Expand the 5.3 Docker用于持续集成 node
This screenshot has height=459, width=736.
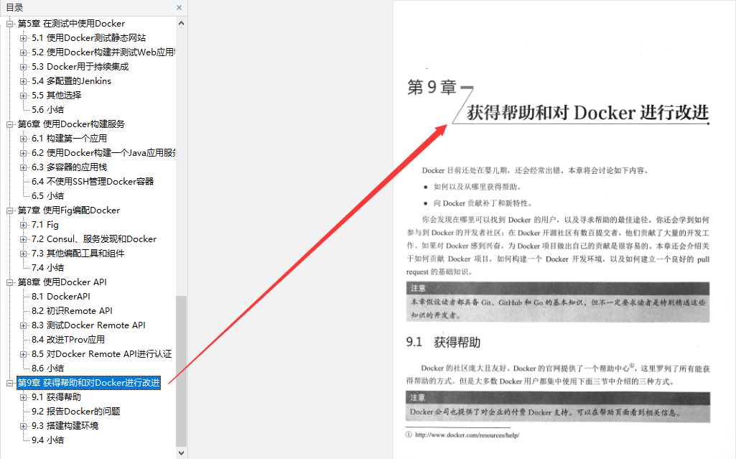click(x=24, y=67)
